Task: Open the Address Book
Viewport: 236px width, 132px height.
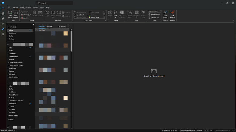Action: pos(155,14)
